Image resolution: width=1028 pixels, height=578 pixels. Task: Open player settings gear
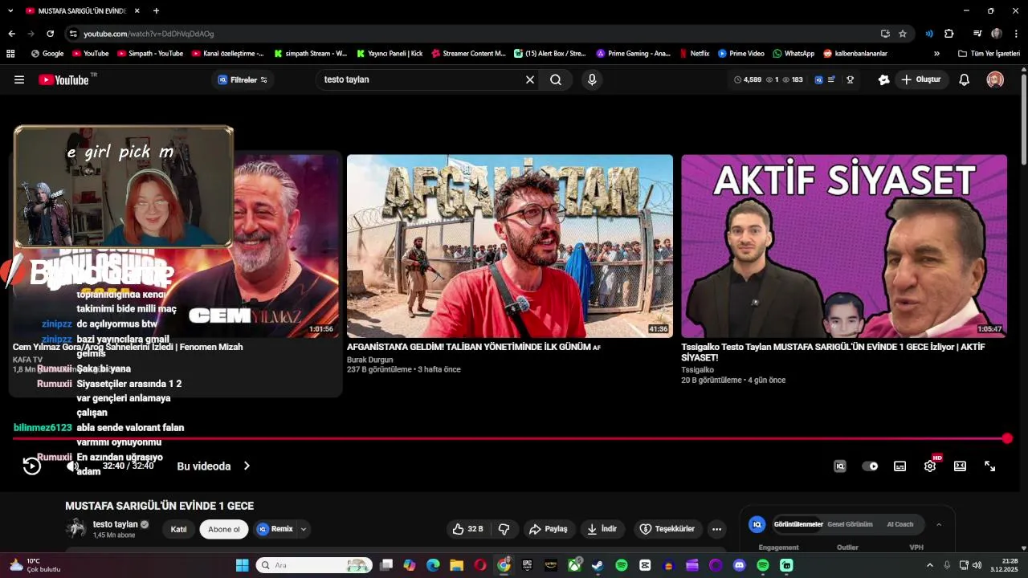point(930,466)
